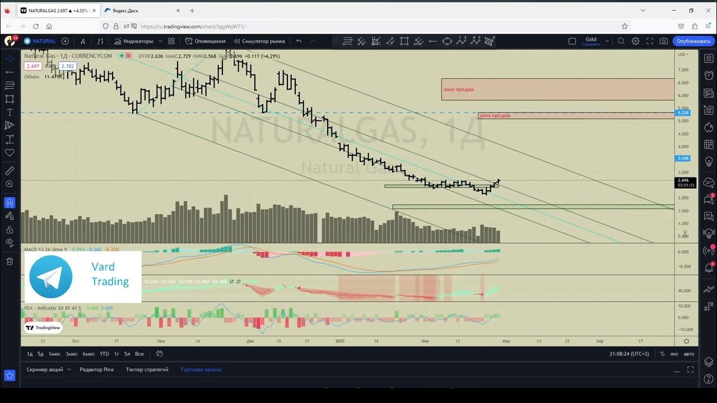
Task: Toggle авто auto scale
Action: click(x=689, y=354)
